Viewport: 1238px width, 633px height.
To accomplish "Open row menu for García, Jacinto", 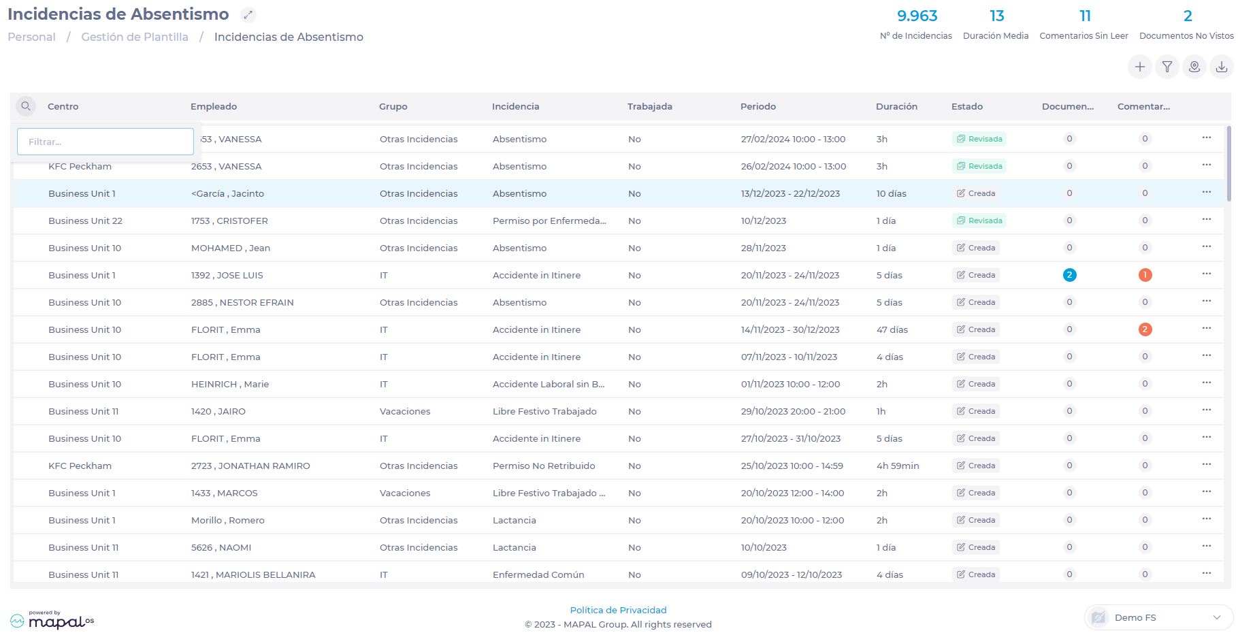I will tap(1207, 193).
